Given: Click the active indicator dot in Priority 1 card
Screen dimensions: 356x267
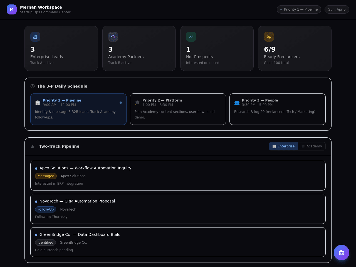Looking at the screenshot, I should pyautogui.click(x=121, y=103).
